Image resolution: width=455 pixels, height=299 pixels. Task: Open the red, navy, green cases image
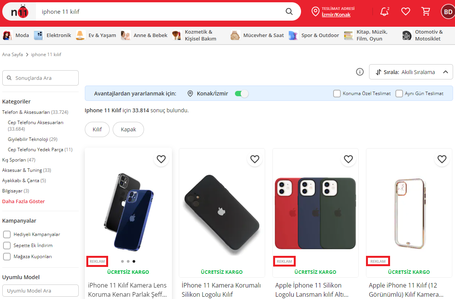coord(316,213)
